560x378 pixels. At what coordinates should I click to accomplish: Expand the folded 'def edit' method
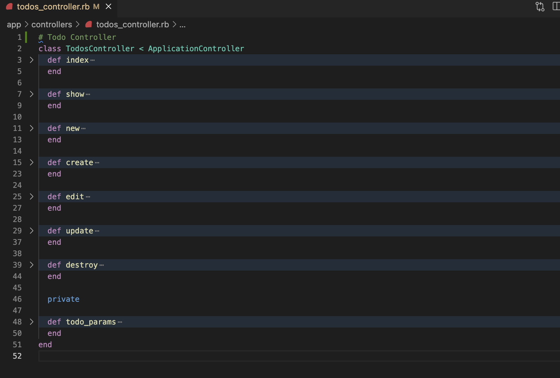tap(32, 197)
